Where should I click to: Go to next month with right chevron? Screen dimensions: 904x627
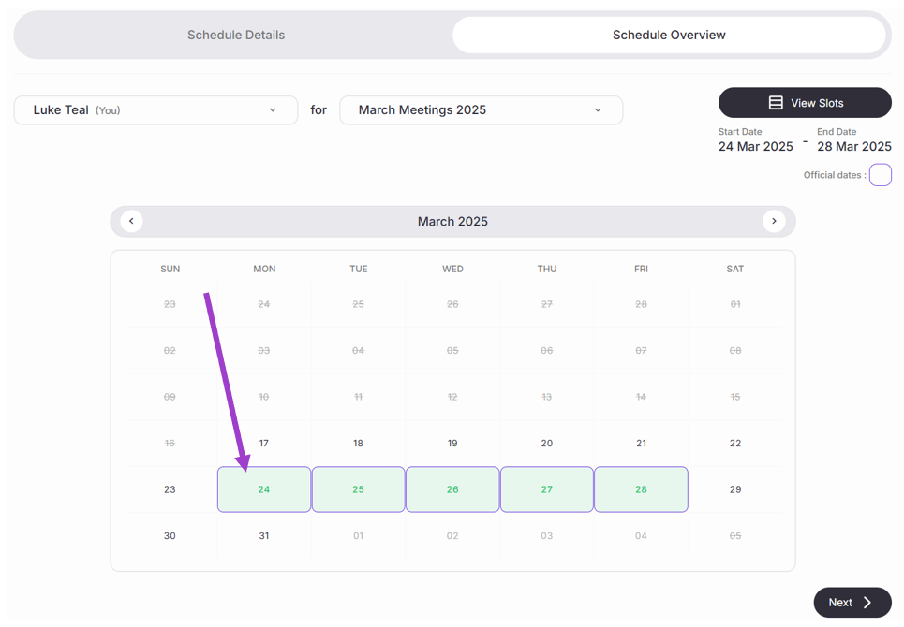coord(774,222)
